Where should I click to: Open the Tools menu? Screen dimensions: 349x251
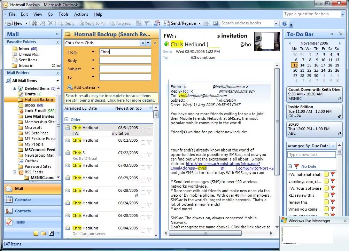point(63,14)
